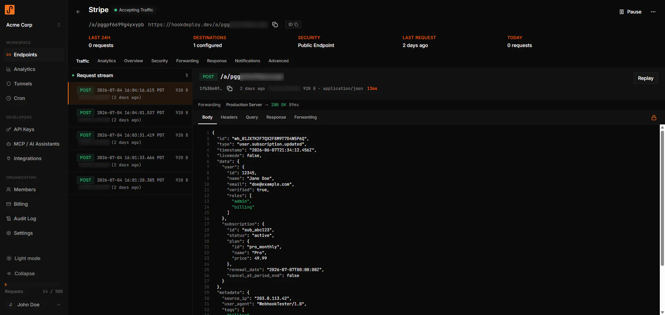This screenshot has width=665, height=315.
Task: Pause the Stripe endpoint
Action: [x=630, y=12]
